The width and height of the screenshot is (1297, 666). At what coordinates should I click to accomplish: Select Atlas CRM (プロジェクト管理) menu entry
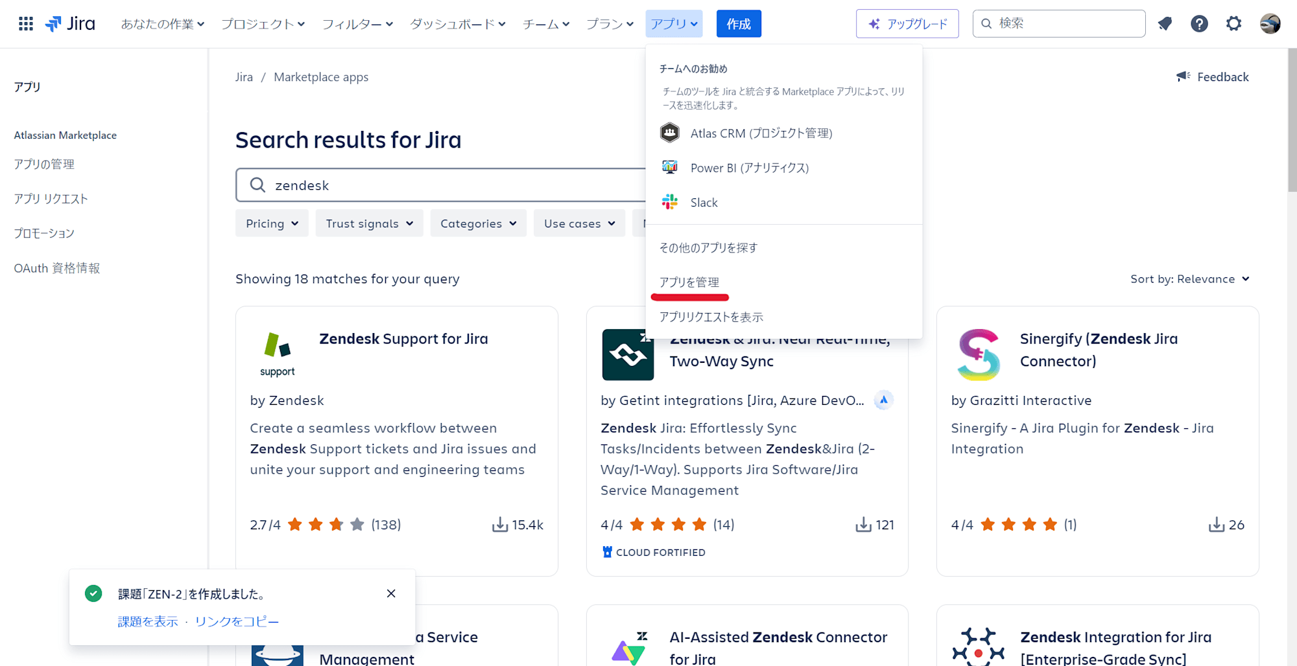coord(784,133)
